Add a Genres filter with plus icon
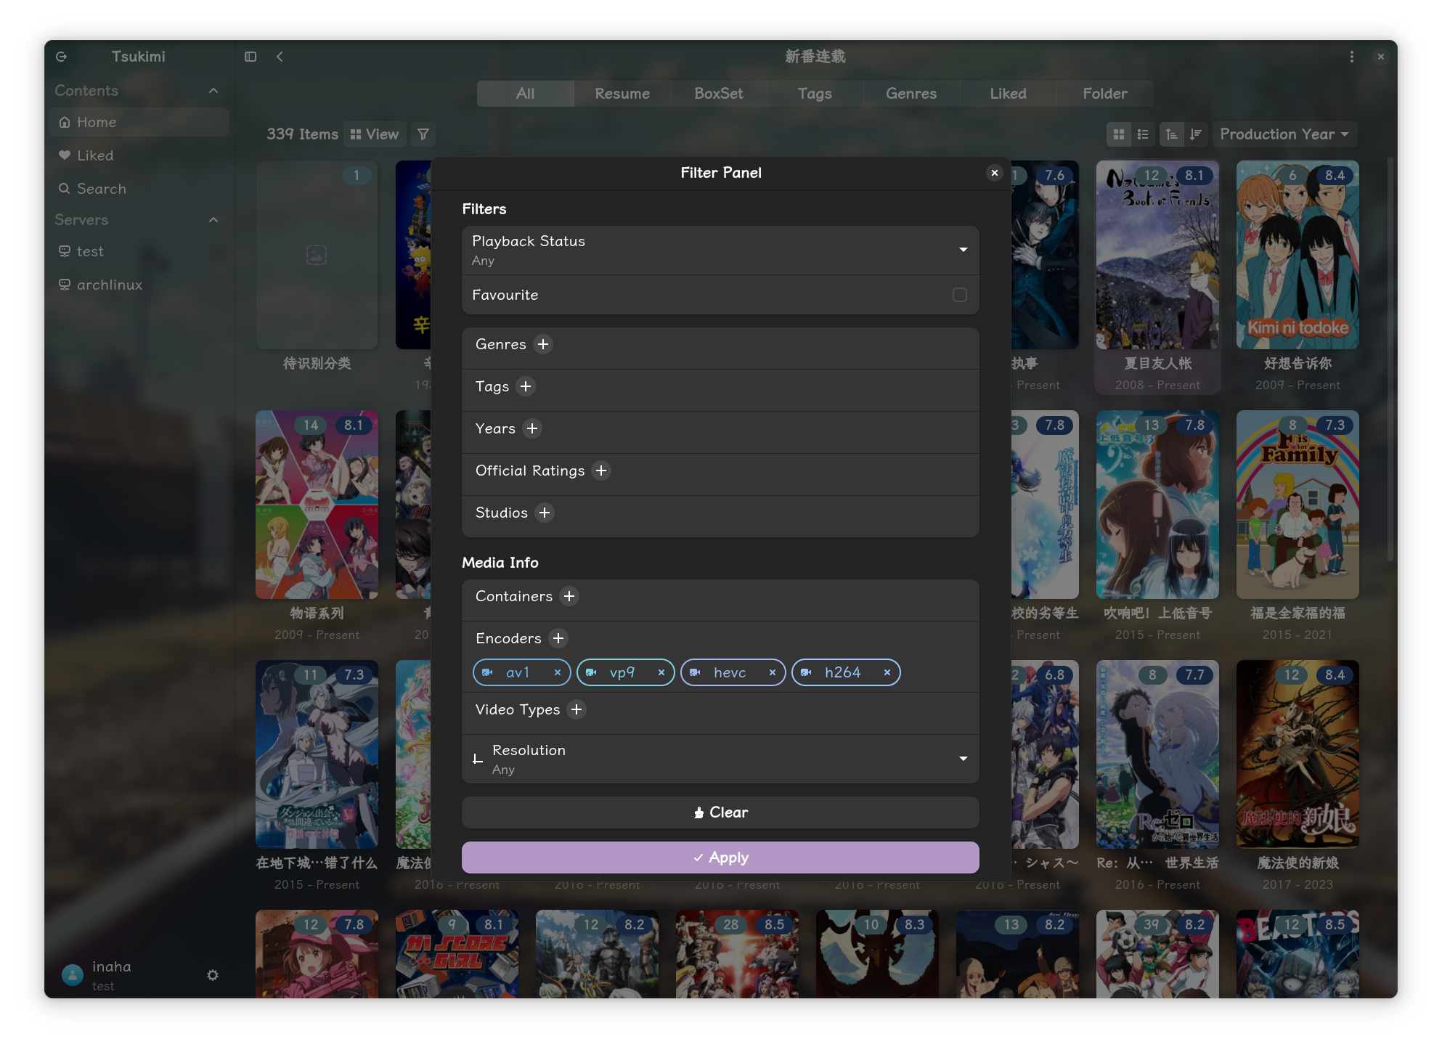Viewport: 1442px width, 1047px height. pos(543,344)
